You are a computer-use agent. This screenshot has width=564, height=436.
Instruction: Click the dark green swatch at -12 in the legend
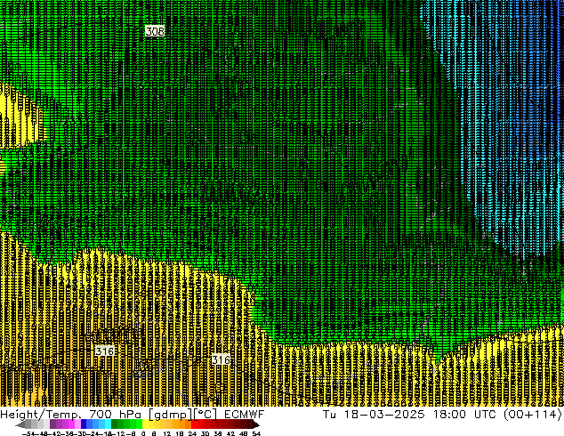(x=115, y=425)
